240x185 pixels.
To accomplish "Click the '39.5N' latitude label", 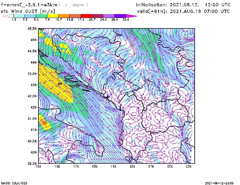I will point(32,163).
